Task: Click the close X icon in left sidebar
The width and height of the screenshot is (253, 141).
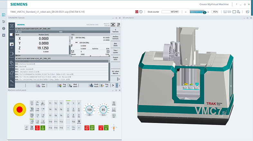Action: coord(4,35)
